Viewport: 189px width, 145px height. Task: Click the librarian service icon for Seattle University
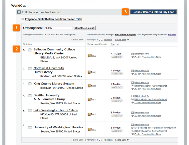132,99
